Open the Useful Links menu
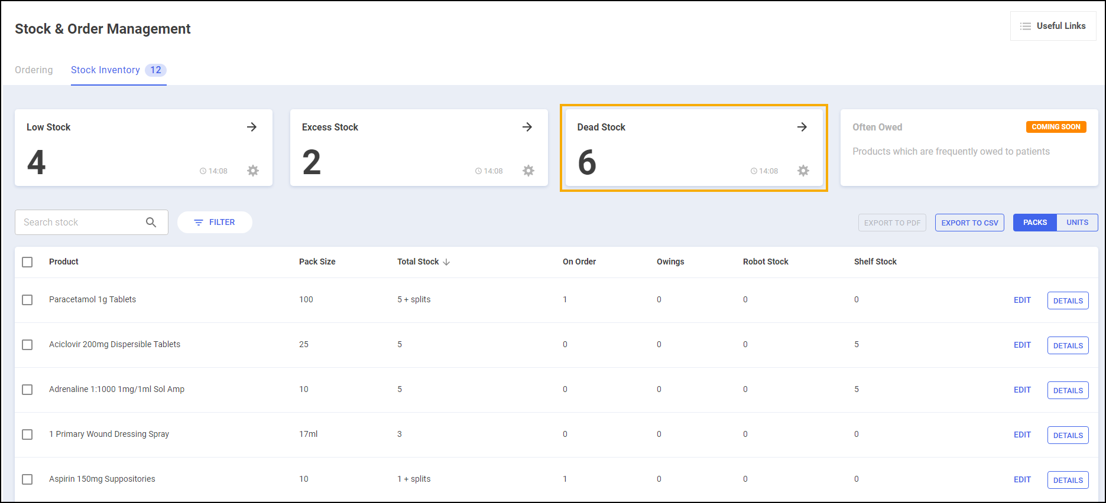Screen dimensions: 1106x503 1053,26
